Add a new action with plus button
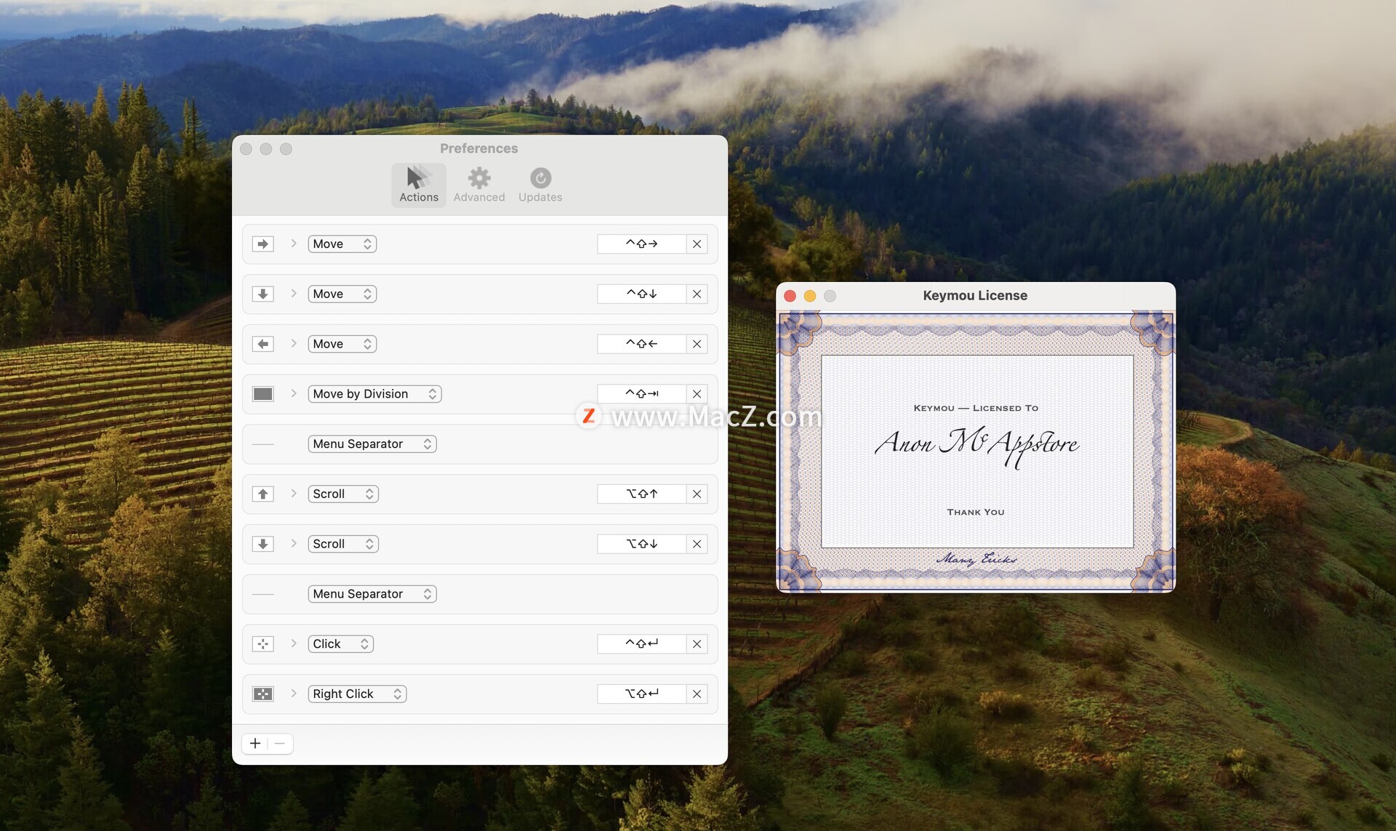The image size is (1396, 831). point(255,743)
